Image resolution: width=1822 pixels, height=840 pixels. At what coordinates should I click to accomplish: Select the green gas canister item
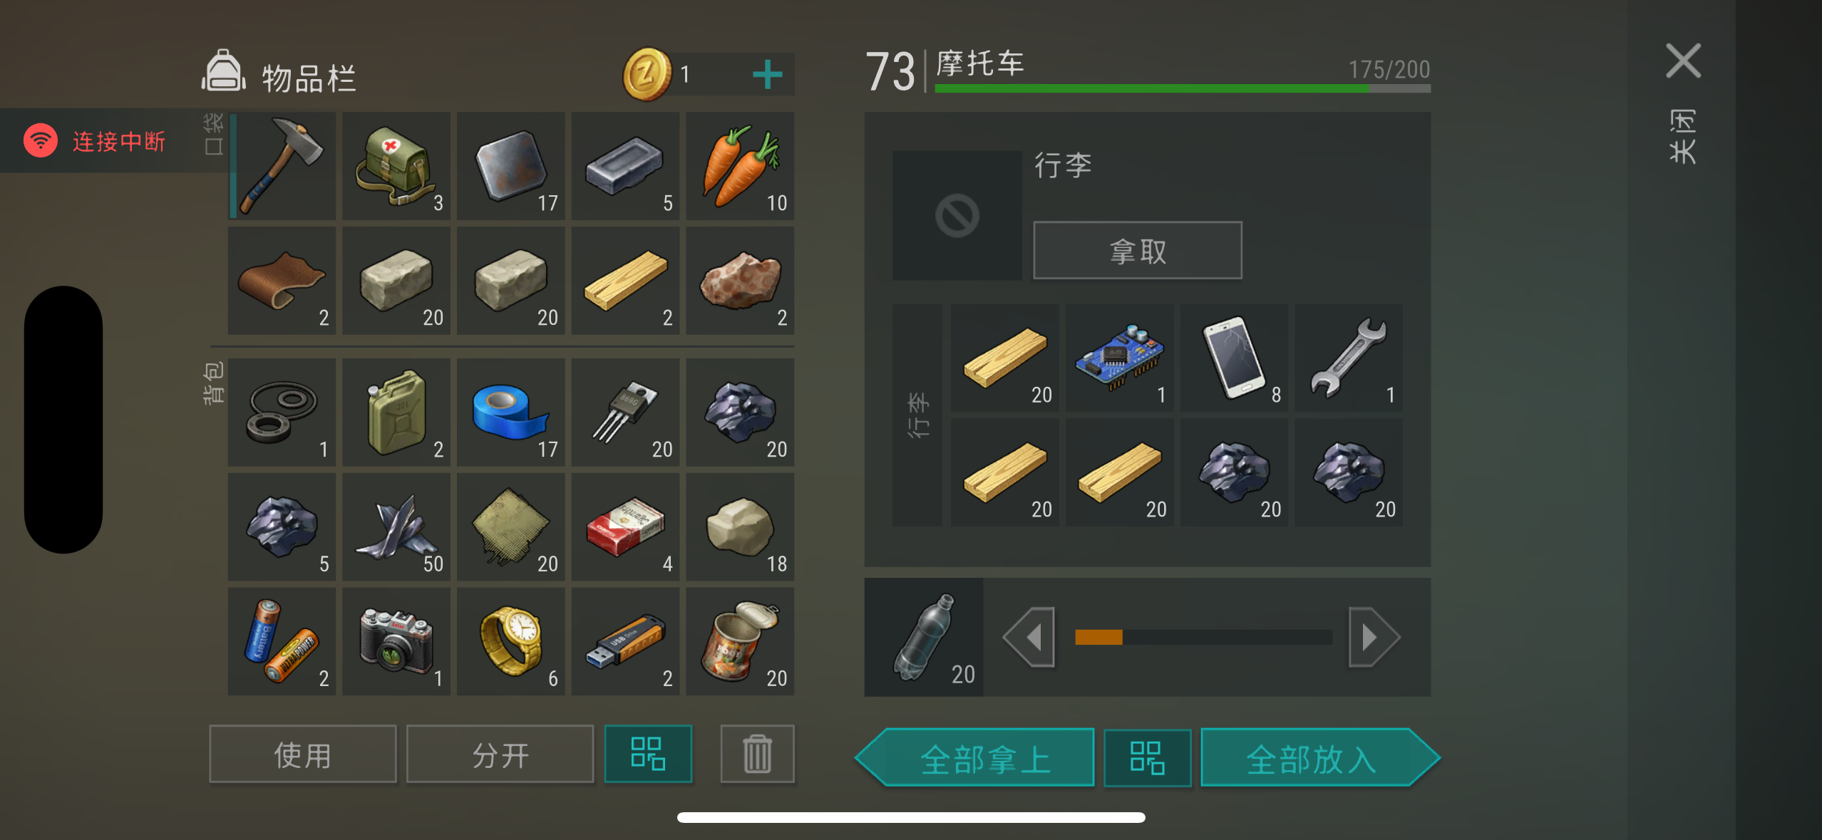click(x=396, y=412)
